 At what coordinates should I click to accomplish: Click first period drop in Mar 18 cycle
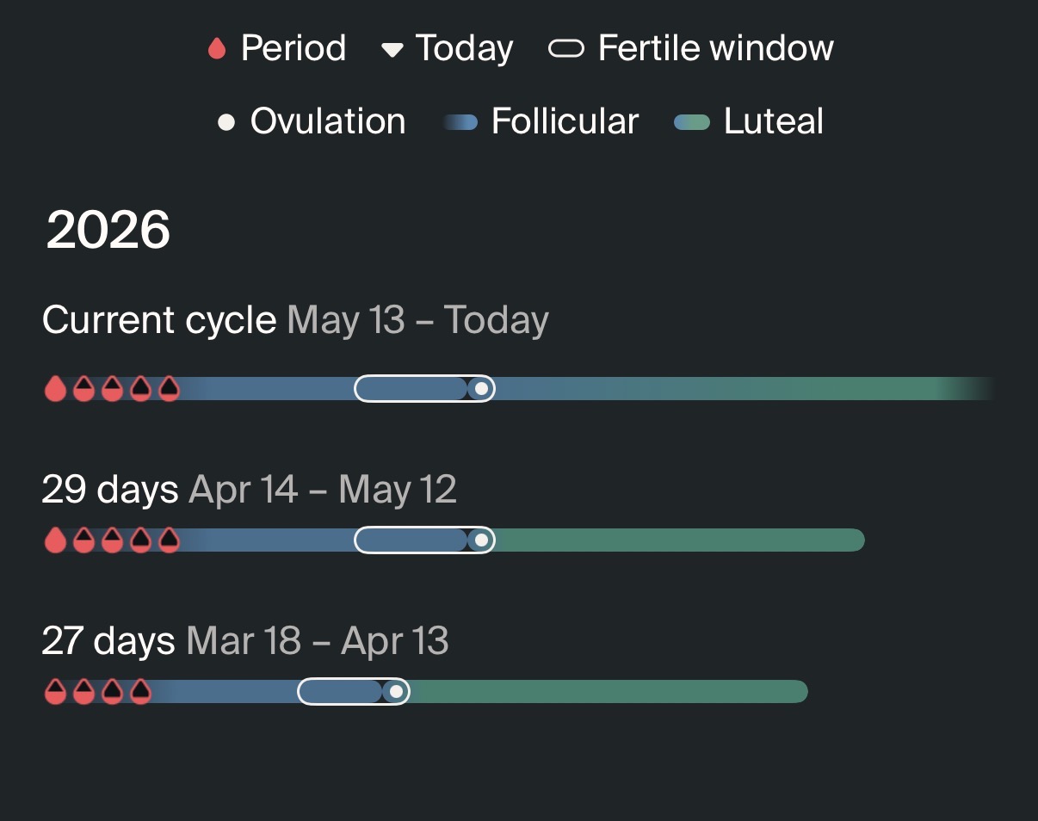click(x=55, y=692)
